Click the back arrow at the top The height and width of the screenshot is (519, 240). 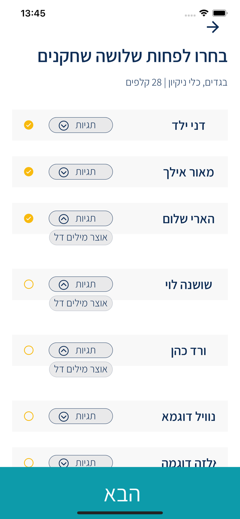point(214,27)
